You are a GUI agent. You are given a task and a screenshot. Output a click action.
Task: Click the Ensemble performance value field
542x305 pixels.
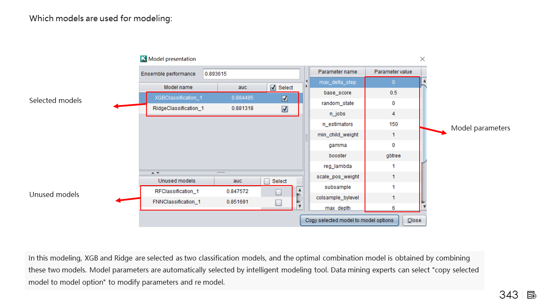click(251, 74)
